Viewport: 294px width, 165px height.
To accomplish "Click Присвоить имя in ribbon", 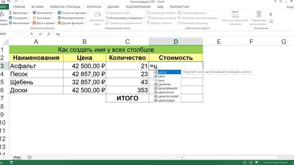I will click(119, 13).
